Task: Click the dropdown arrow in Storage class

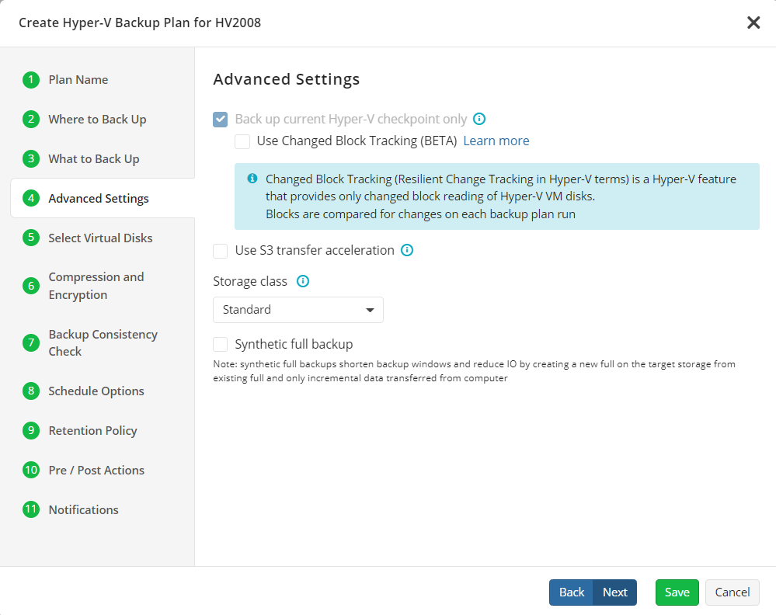Action: pyautogui.click(x=370, y=311)
